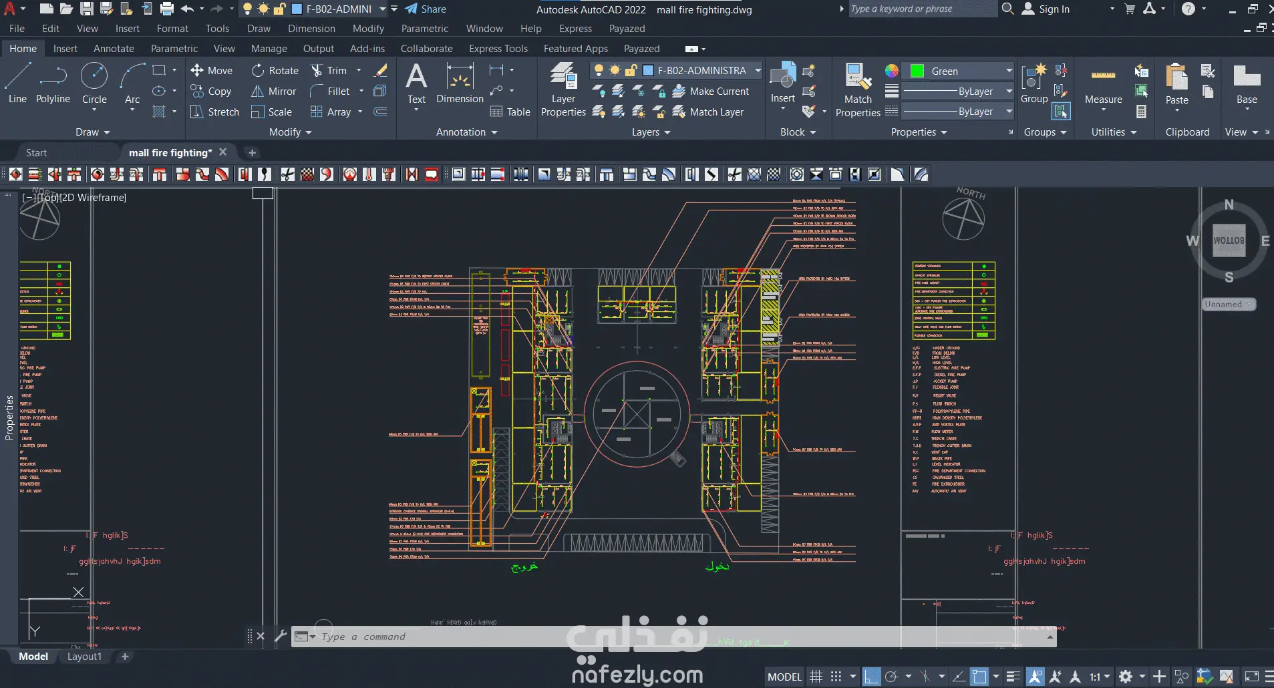Open the Annotate ribbon tab
1274x688 pixels.
114,49
